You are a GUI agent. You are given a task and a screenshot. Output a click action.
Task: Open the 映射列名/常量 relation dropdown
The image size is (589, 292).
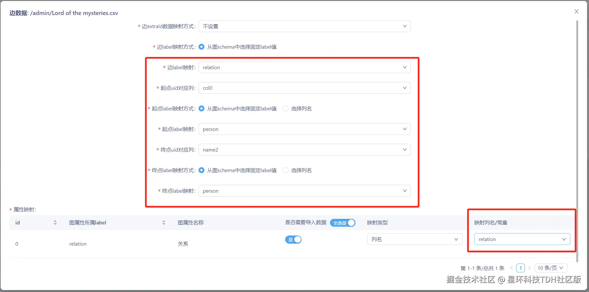(x=522, y=239)
